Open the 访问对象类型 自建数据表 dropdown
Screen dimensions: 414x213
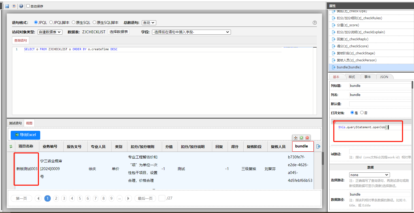click(x=50, y=32)
